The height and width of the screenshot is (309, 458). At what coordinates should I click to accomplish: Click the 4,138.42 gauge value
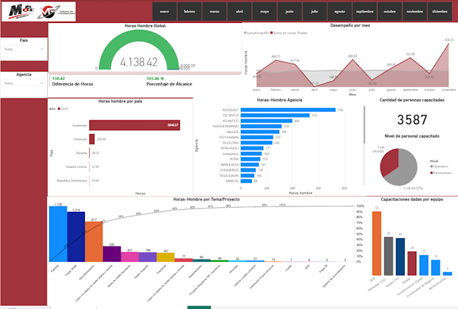point(139,62)
